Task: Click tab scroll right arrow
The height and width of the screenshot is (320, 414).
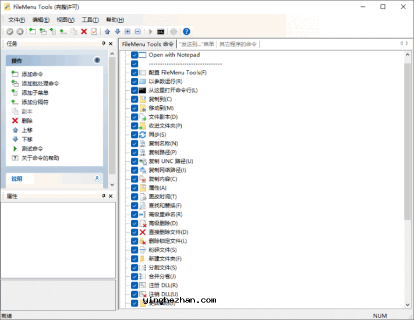Action: pyautogui.click(x=407, y=43)
